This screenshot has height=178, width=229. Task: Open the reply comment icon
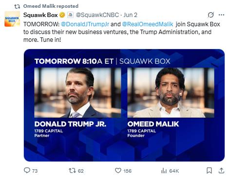(27, 170)
